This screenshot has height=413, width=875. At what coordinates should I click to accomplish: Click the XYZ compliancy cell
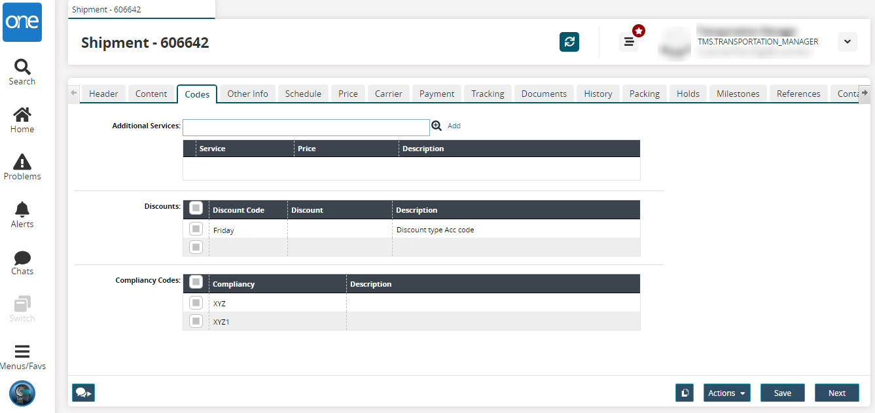click(277, 304)
